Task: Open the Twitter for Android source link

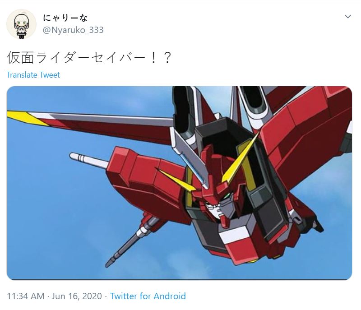Action: click(148, 296)
